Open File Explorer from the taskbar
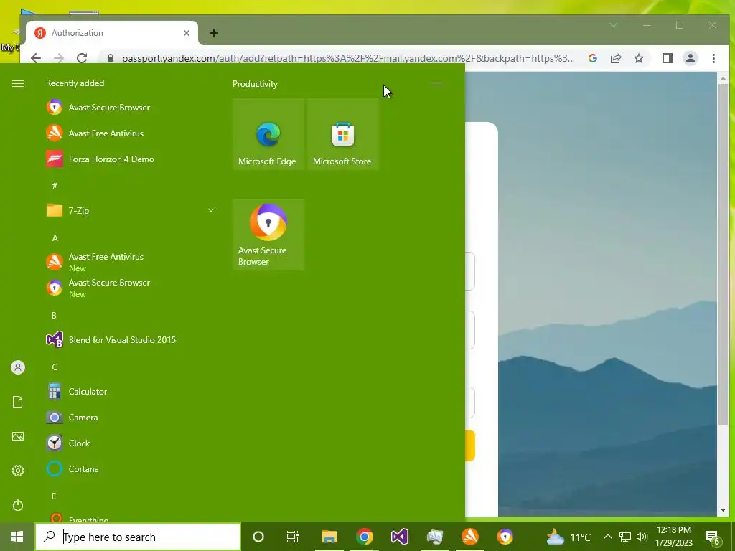735x551 pixels. [x=329, y=537]
